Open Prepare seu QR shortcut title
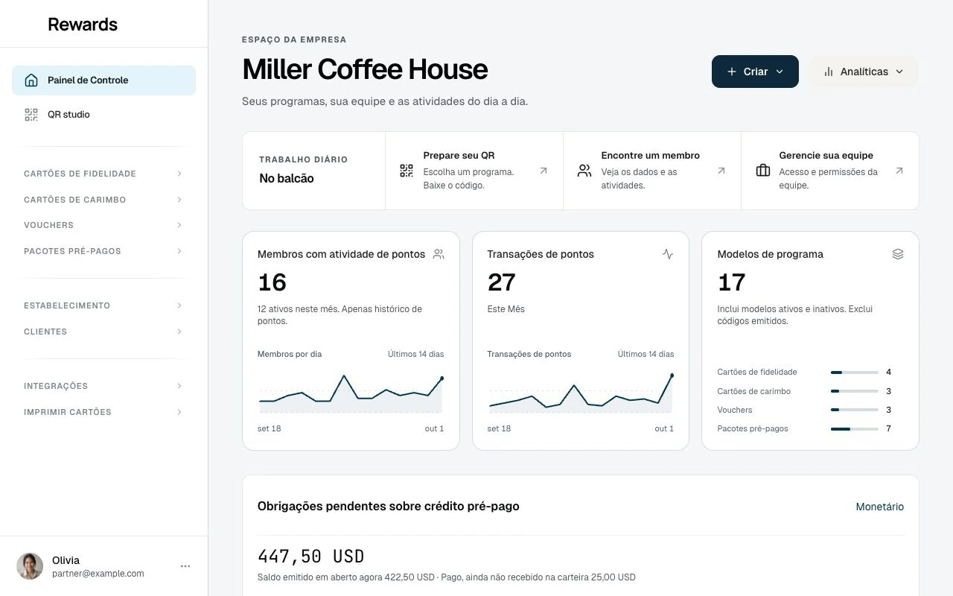The image size is (953, 596). (459, 156)
